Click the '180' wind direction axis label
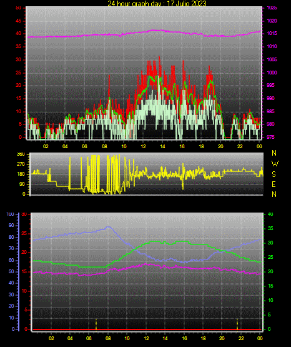The height and width of the screenshot is (347, 291). [x=21, y=174]
